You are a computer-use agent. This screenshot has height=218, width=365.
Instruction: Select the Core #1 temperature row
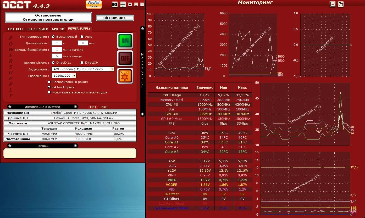click(x=200, y=142)
